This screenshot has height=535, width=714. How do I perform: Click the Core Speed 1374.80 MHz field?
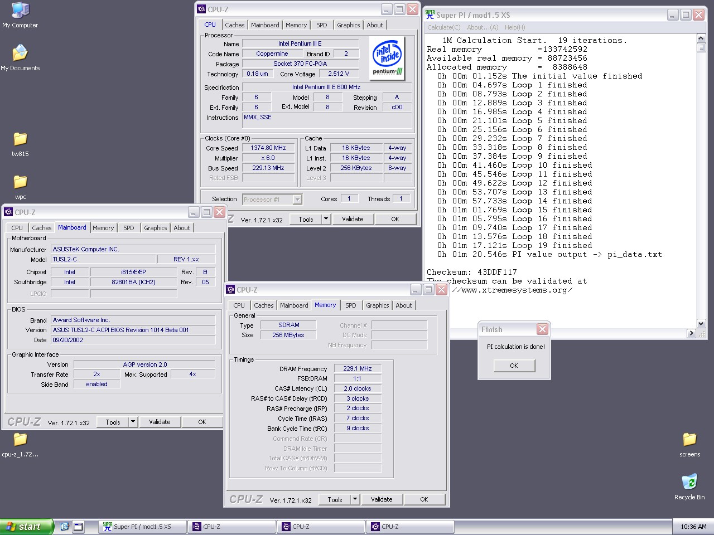click(x=268, y=148)
